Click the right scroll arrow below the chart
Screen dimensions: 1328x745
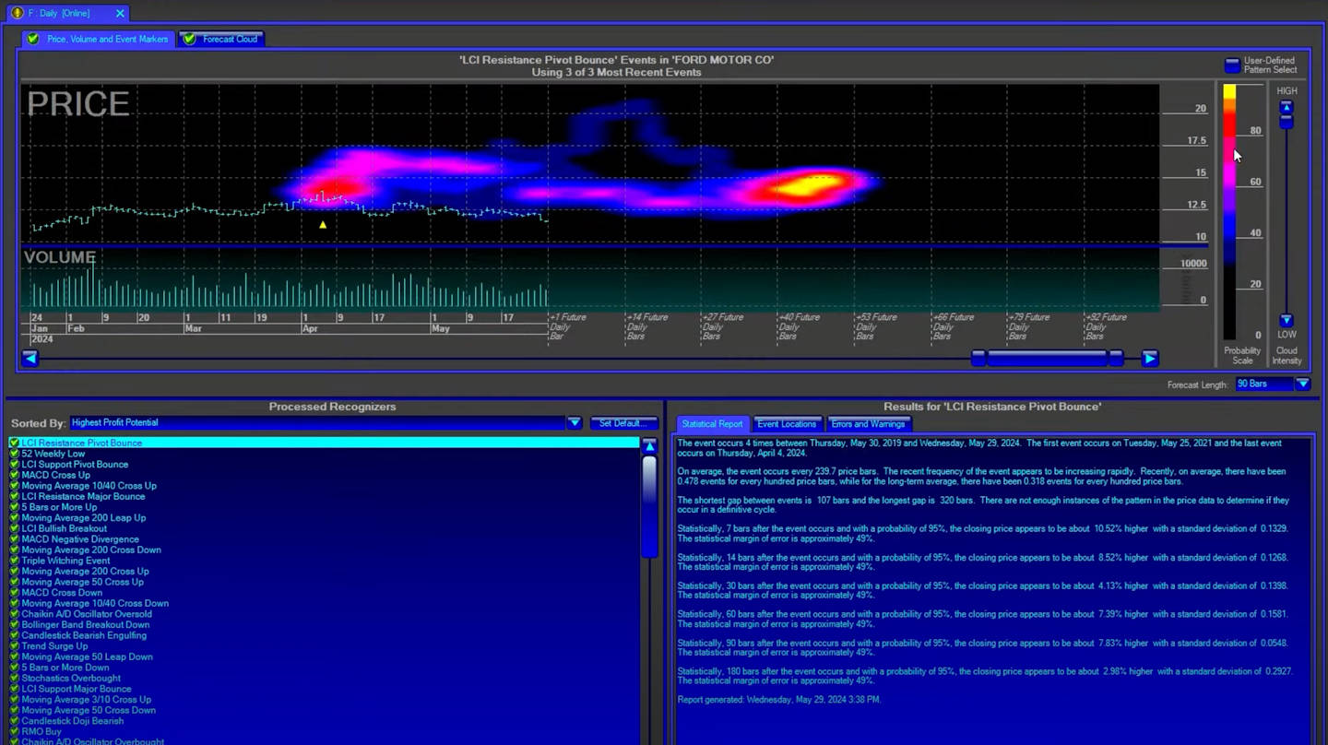tap(1150, 359)
